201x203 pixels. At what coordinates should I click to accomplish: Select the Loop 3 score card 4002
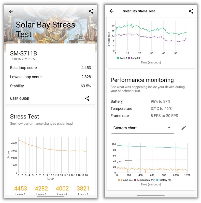pos(62,189)
